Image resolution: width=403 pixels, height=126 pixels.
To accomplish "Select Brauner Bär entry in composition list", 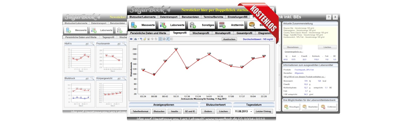I will pos(299,28).
